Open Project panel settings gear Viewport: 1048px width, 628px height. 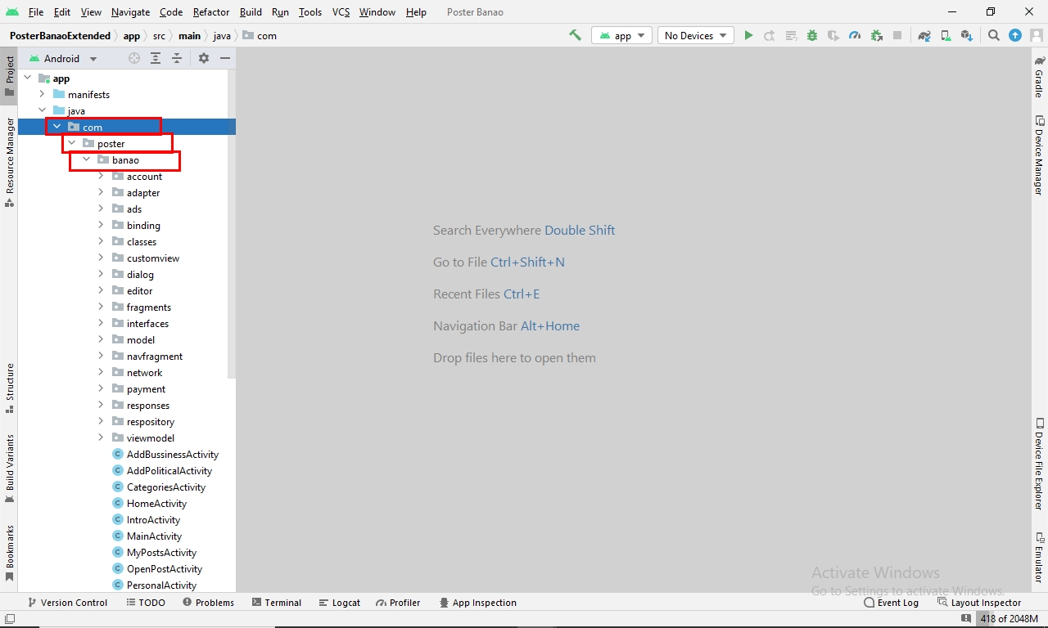click(204, 58)
